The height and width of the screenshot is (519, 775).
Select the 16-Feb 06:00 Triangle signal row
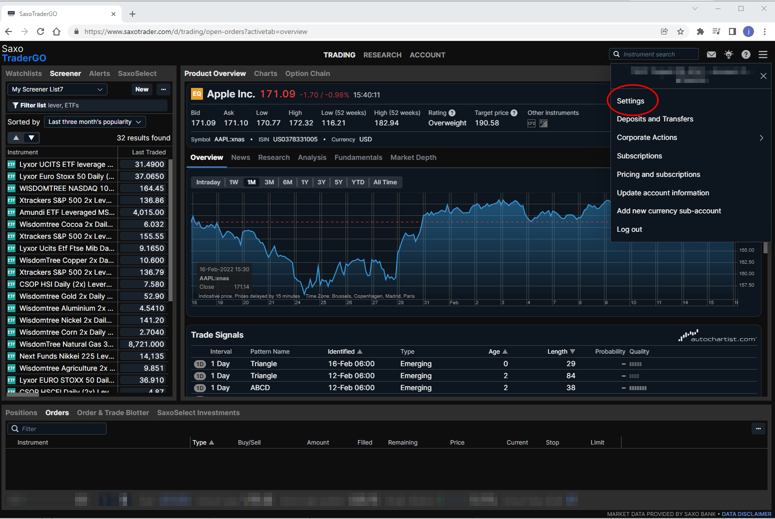pos(473,364)
